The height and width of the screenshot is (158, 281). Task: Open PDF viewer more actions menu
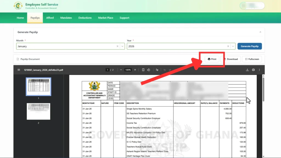point(259,70)
